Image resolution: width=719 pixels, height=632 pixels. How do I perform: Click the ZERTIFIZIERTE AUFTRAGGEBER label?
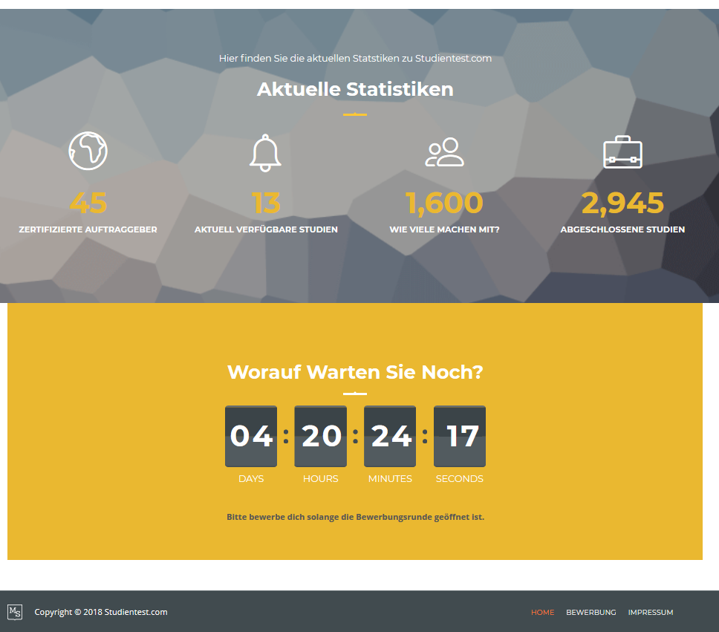pyautogui.click(x=88, y=229)
